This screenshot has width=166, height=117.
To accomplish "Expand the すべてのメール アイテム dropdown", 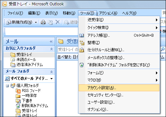I will click(52, 79).
